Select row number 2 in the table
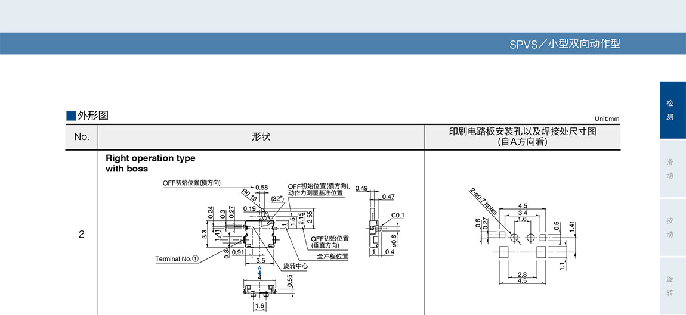The image size is (686, 315). click(82, 235)
